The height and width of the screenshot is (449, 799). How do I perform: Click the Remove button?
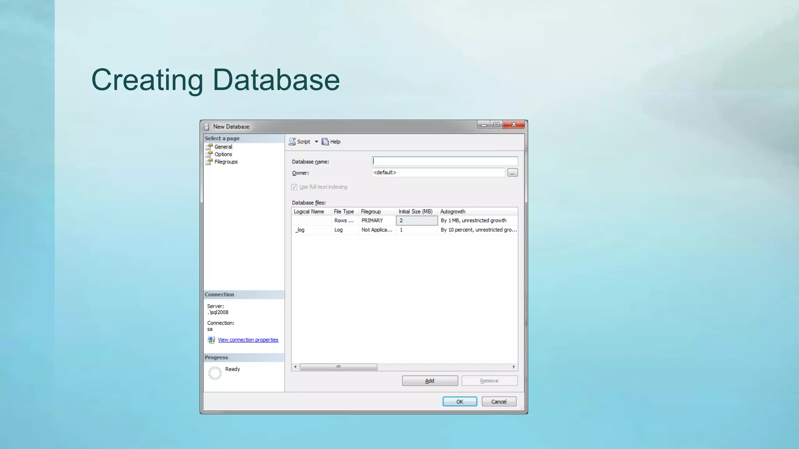click(x=490, y=381)
